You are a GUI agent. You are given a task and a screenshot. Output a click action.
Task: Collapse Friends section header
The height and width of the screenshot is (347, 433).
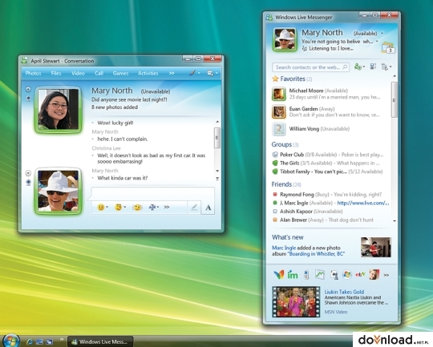[286, 184]
